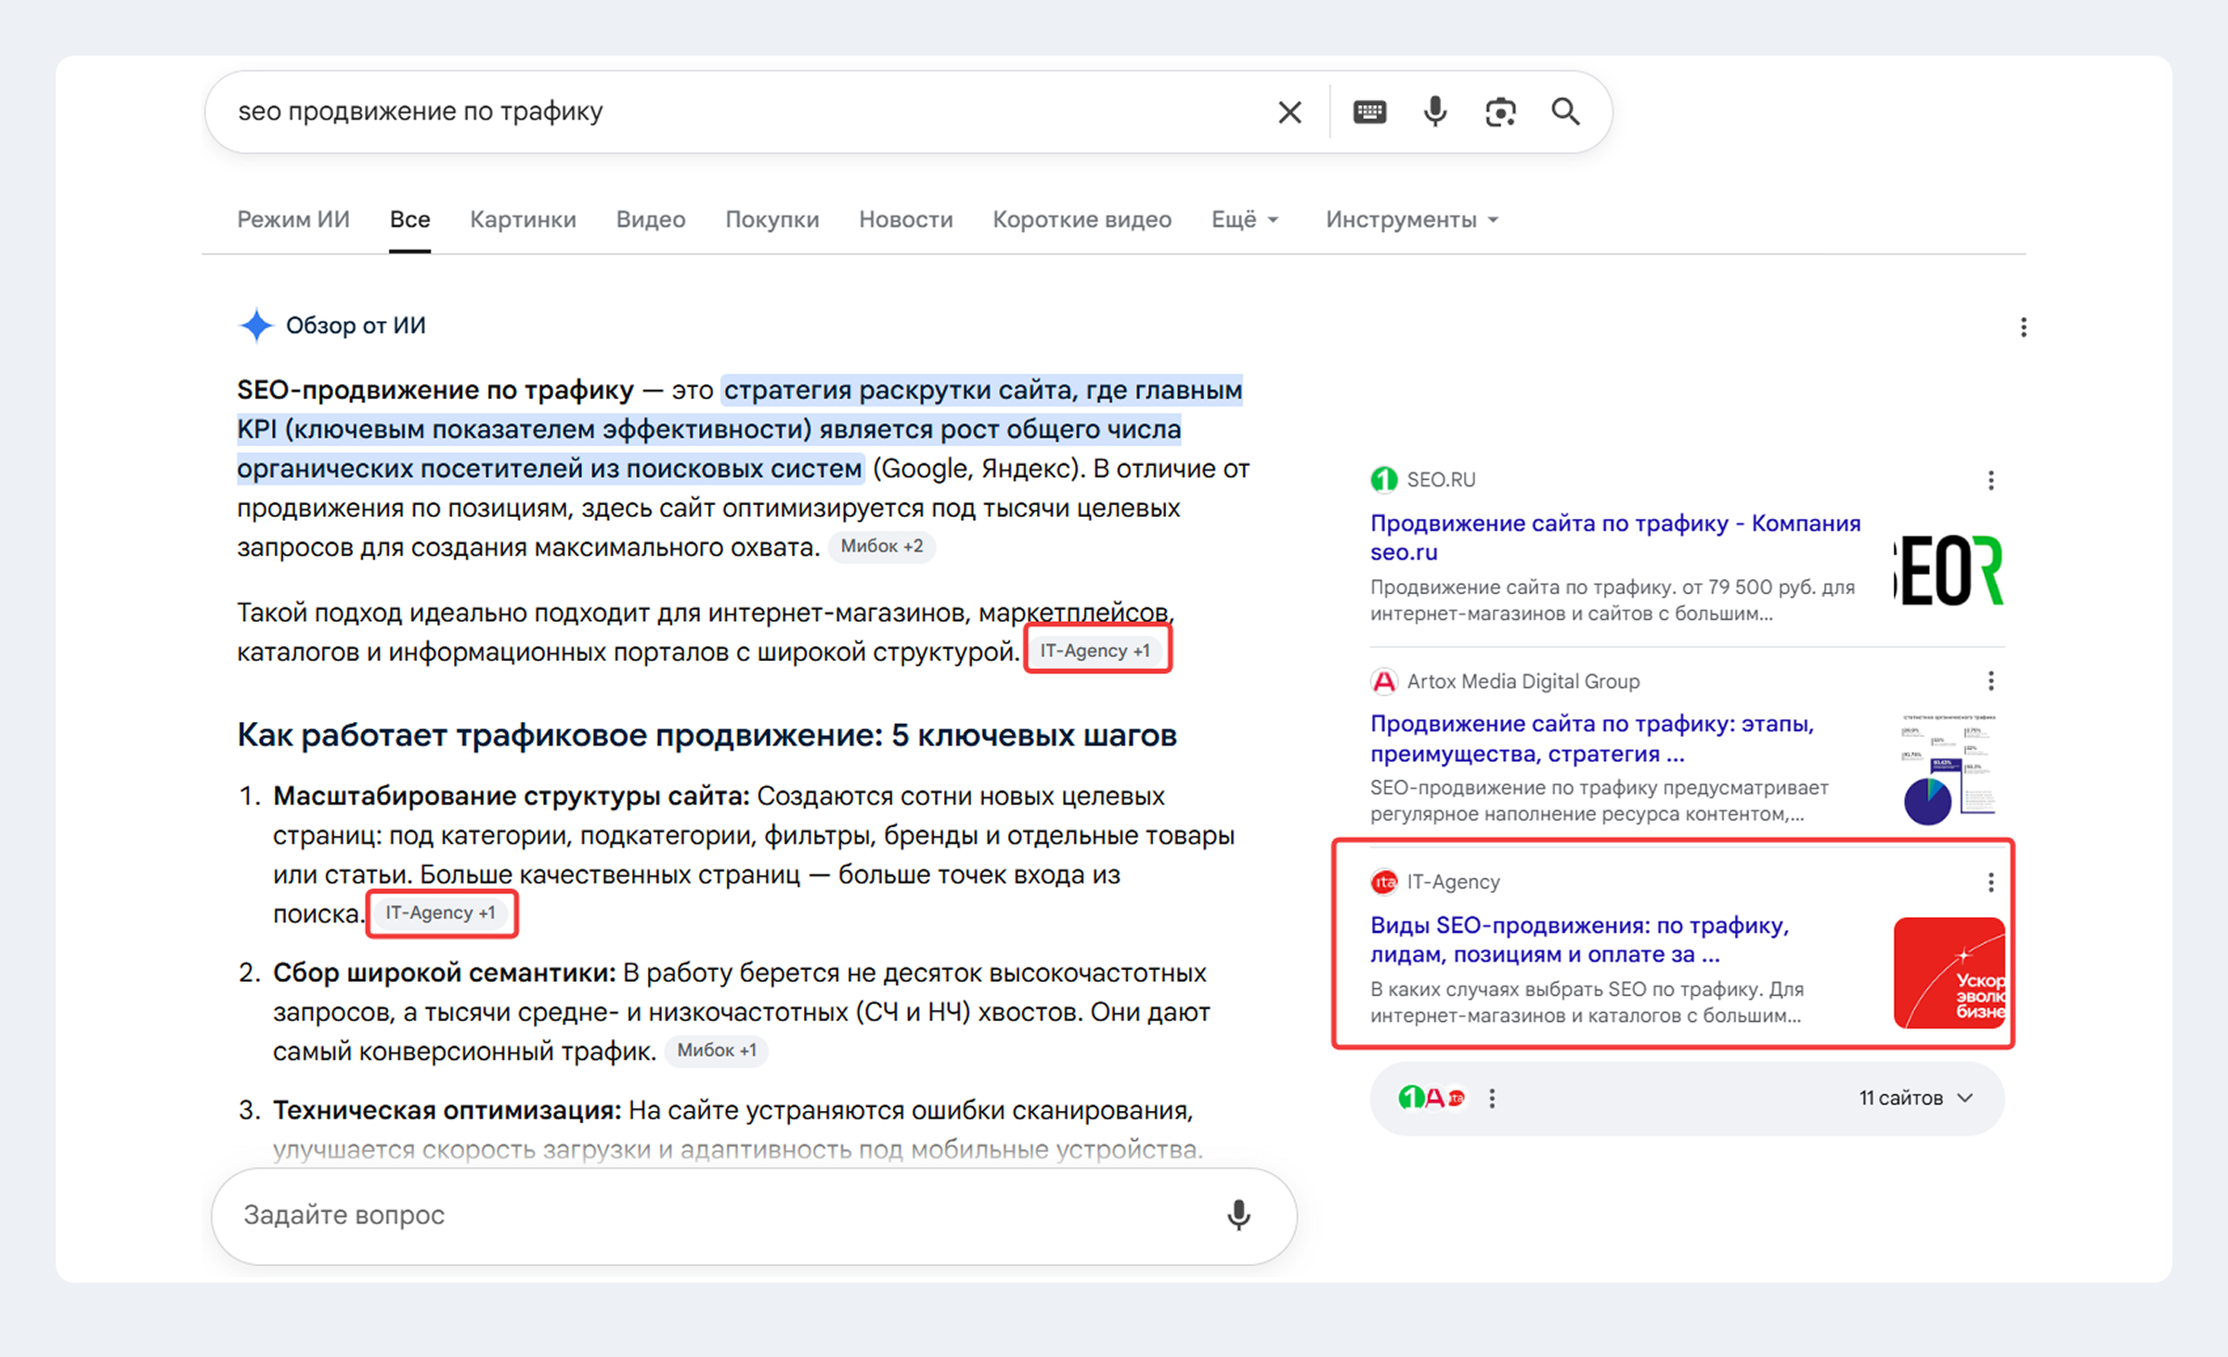2228x1357 pixels.
Task: Click the main search query field
Action: [x=743, y=112]
